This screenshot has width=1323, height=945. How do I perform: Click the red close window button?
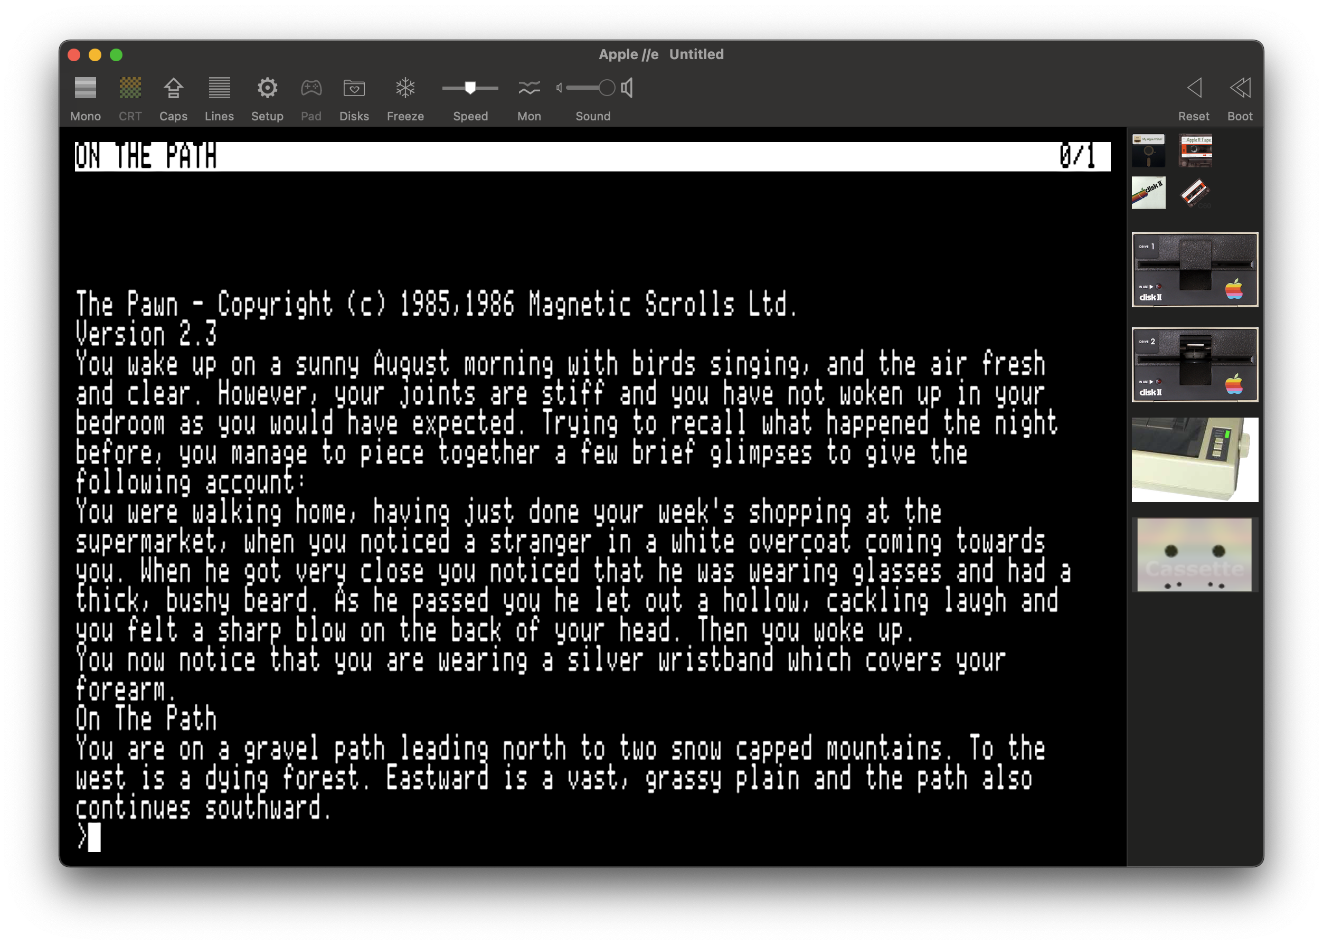[x=74, y=55]
